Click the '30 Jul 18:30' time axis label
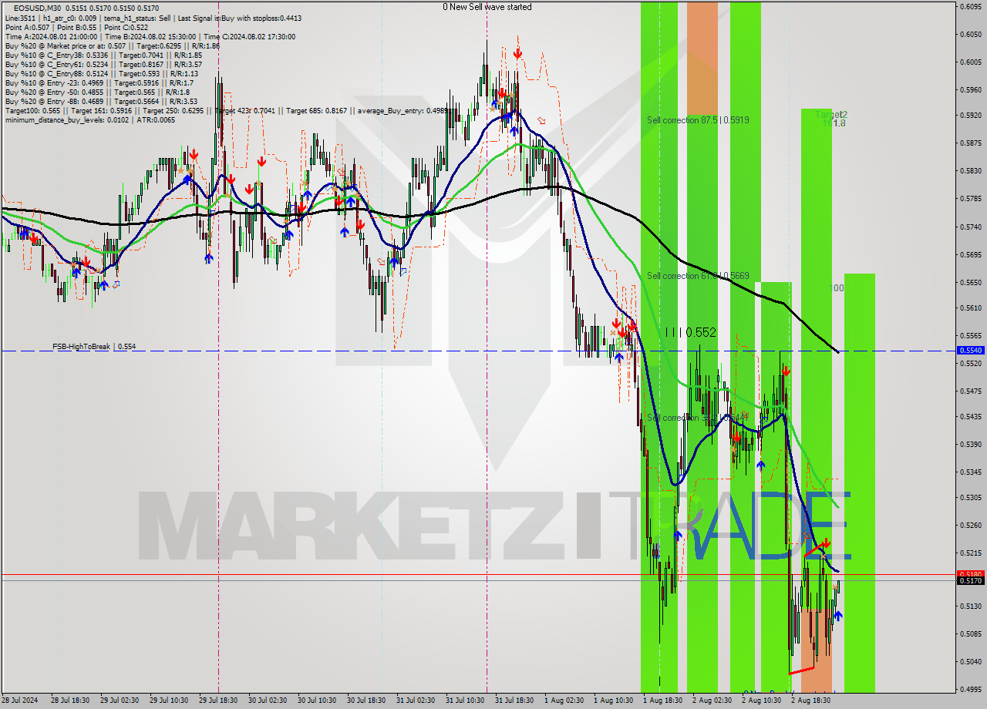987x709 pixels. [x=367, y=701]
